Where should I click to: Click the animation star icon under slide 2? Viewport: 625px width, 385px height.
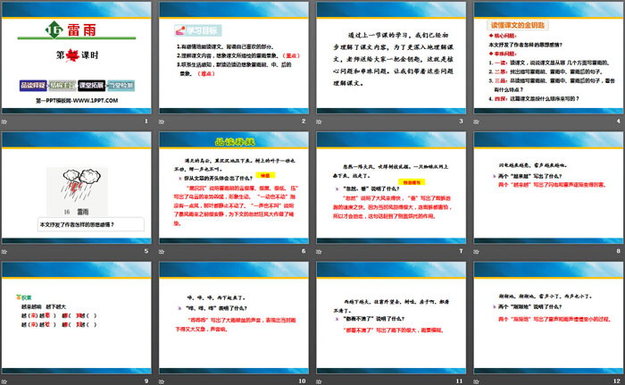(164, 120)
